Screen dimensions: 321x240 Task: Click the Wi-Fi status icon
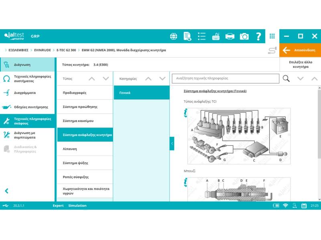click(x=285, y=206)
